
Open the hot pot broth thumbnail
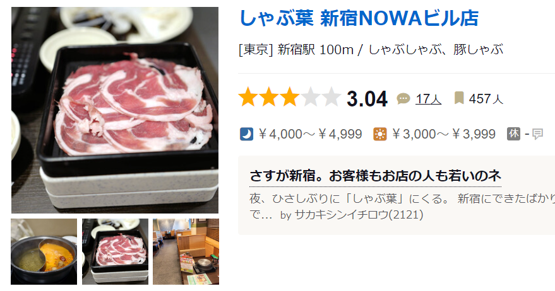[x=44, y=251]
